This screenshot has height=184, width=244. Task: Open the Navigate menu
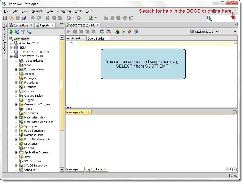38,11
